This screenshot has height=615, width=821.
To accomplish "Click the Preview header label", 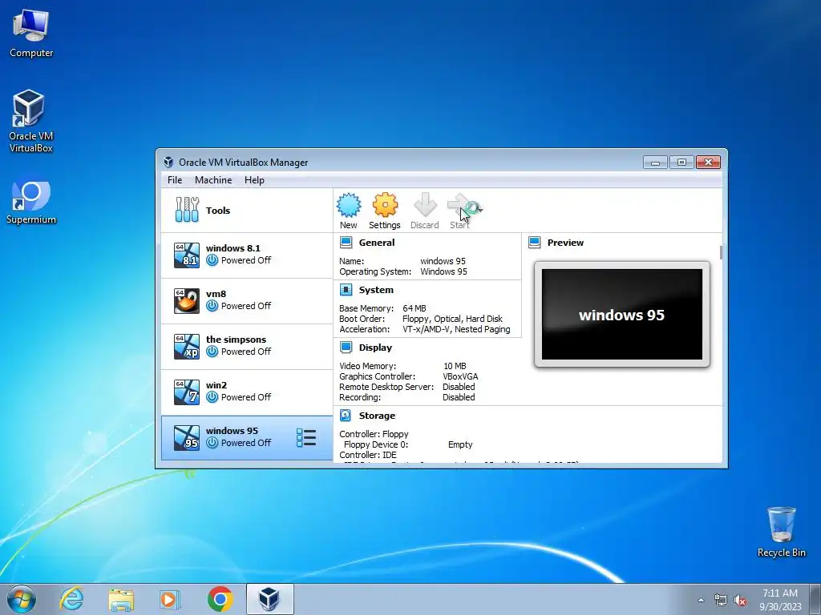I will (565, 243).
